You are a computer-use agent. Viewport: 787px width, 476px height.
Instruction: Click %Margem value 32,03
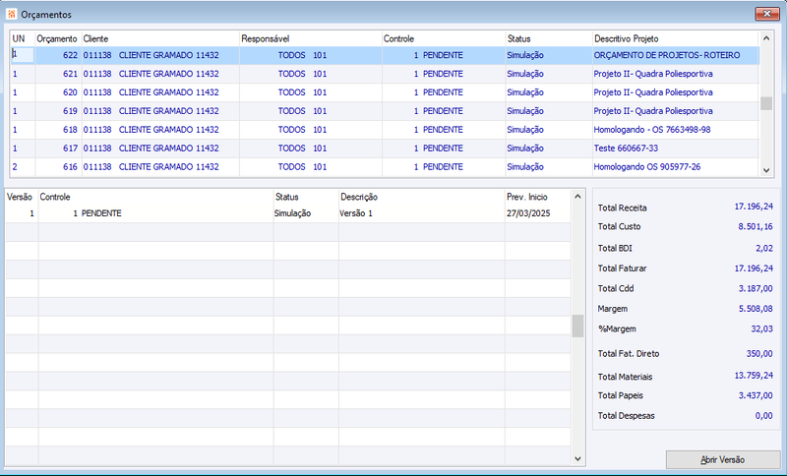[x=761, y=328]
